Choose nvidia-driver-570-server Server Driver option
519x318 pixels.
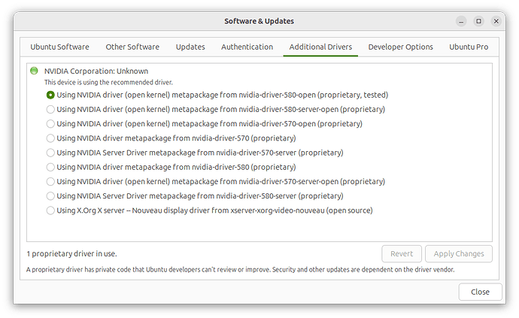[x=50, y=153]
